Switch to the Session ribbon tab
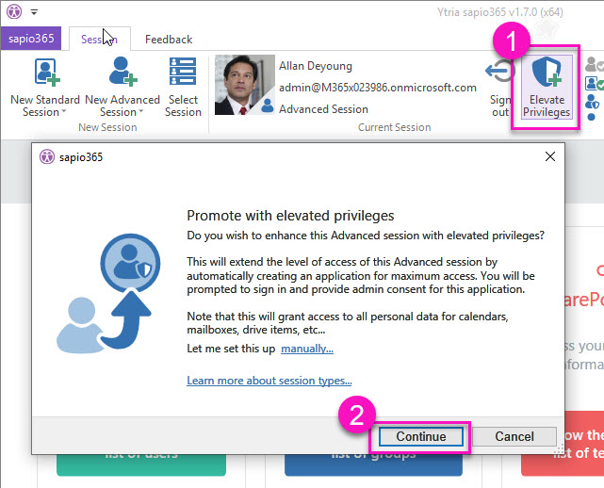 click(x=99, y=39)
